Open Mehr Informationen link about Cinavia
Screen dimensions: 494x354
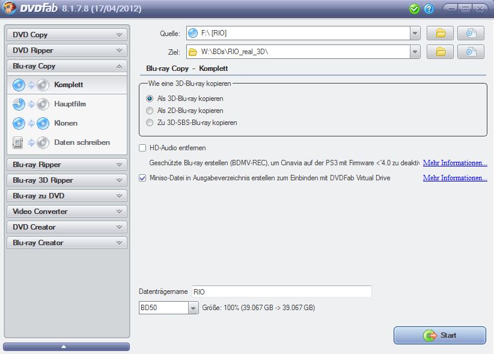(x=455, y=163)
